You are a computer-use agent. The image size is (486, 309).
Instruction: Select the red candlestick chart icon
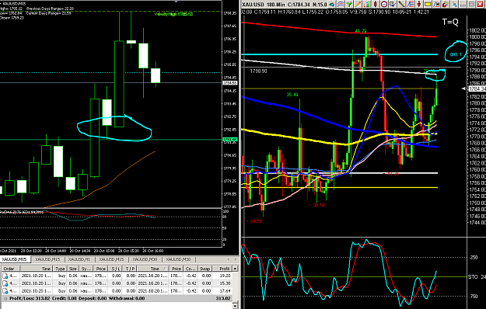click(376, 5)
